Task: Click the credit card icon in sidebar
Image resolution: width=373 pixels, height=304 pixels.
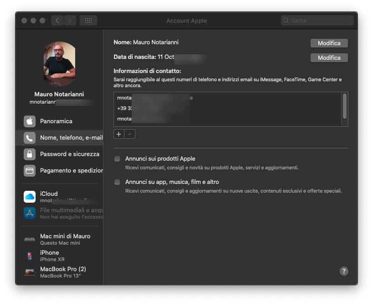Action: (x=30, y=171)
